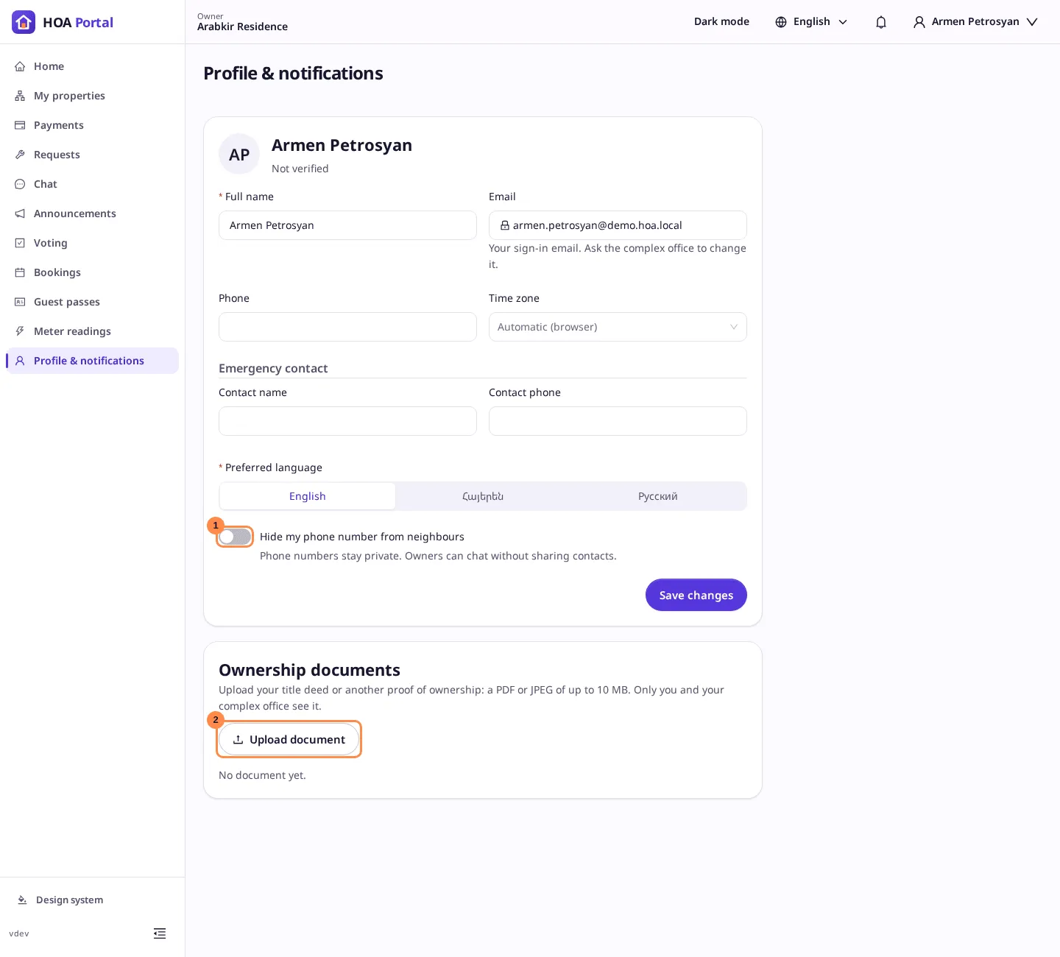Open the Profile & notifications menu item
The width and height of the screenshot is (1060, 957).
92,361
